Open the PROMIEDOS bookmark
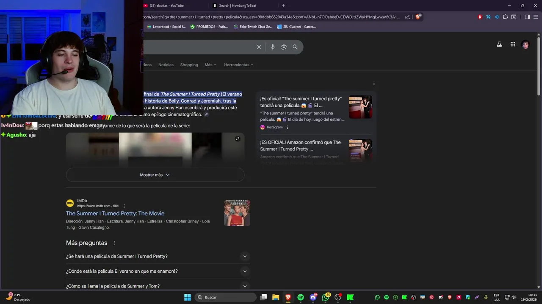 coord(209,27)
